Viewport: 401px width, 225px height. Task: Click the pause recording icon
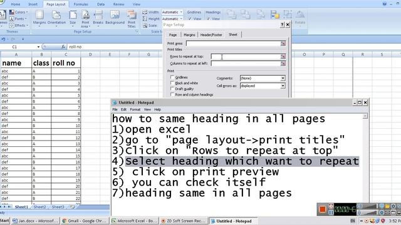[x=331, y=212]
